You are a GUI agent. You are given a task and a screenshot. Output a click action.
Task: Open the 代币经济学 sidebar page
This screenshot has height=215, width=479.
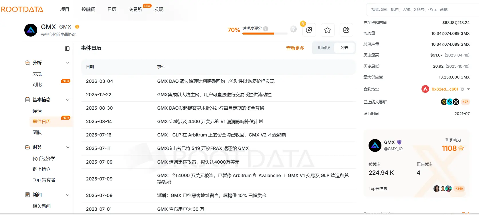click(44, 158)
